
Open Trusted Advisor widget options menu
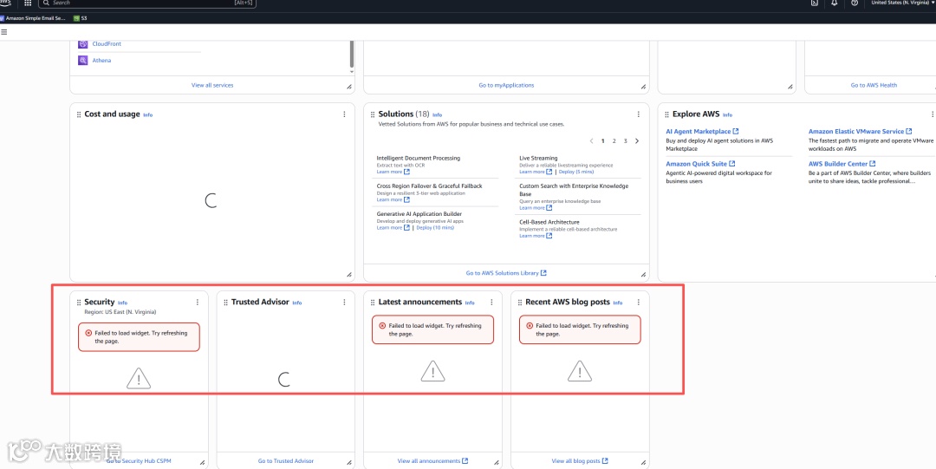(344, 303)
